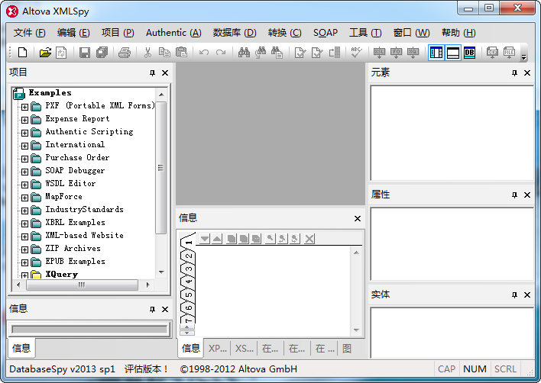Open the Authentic (A) menu
The image size is (541, 383).
(173, 33)
